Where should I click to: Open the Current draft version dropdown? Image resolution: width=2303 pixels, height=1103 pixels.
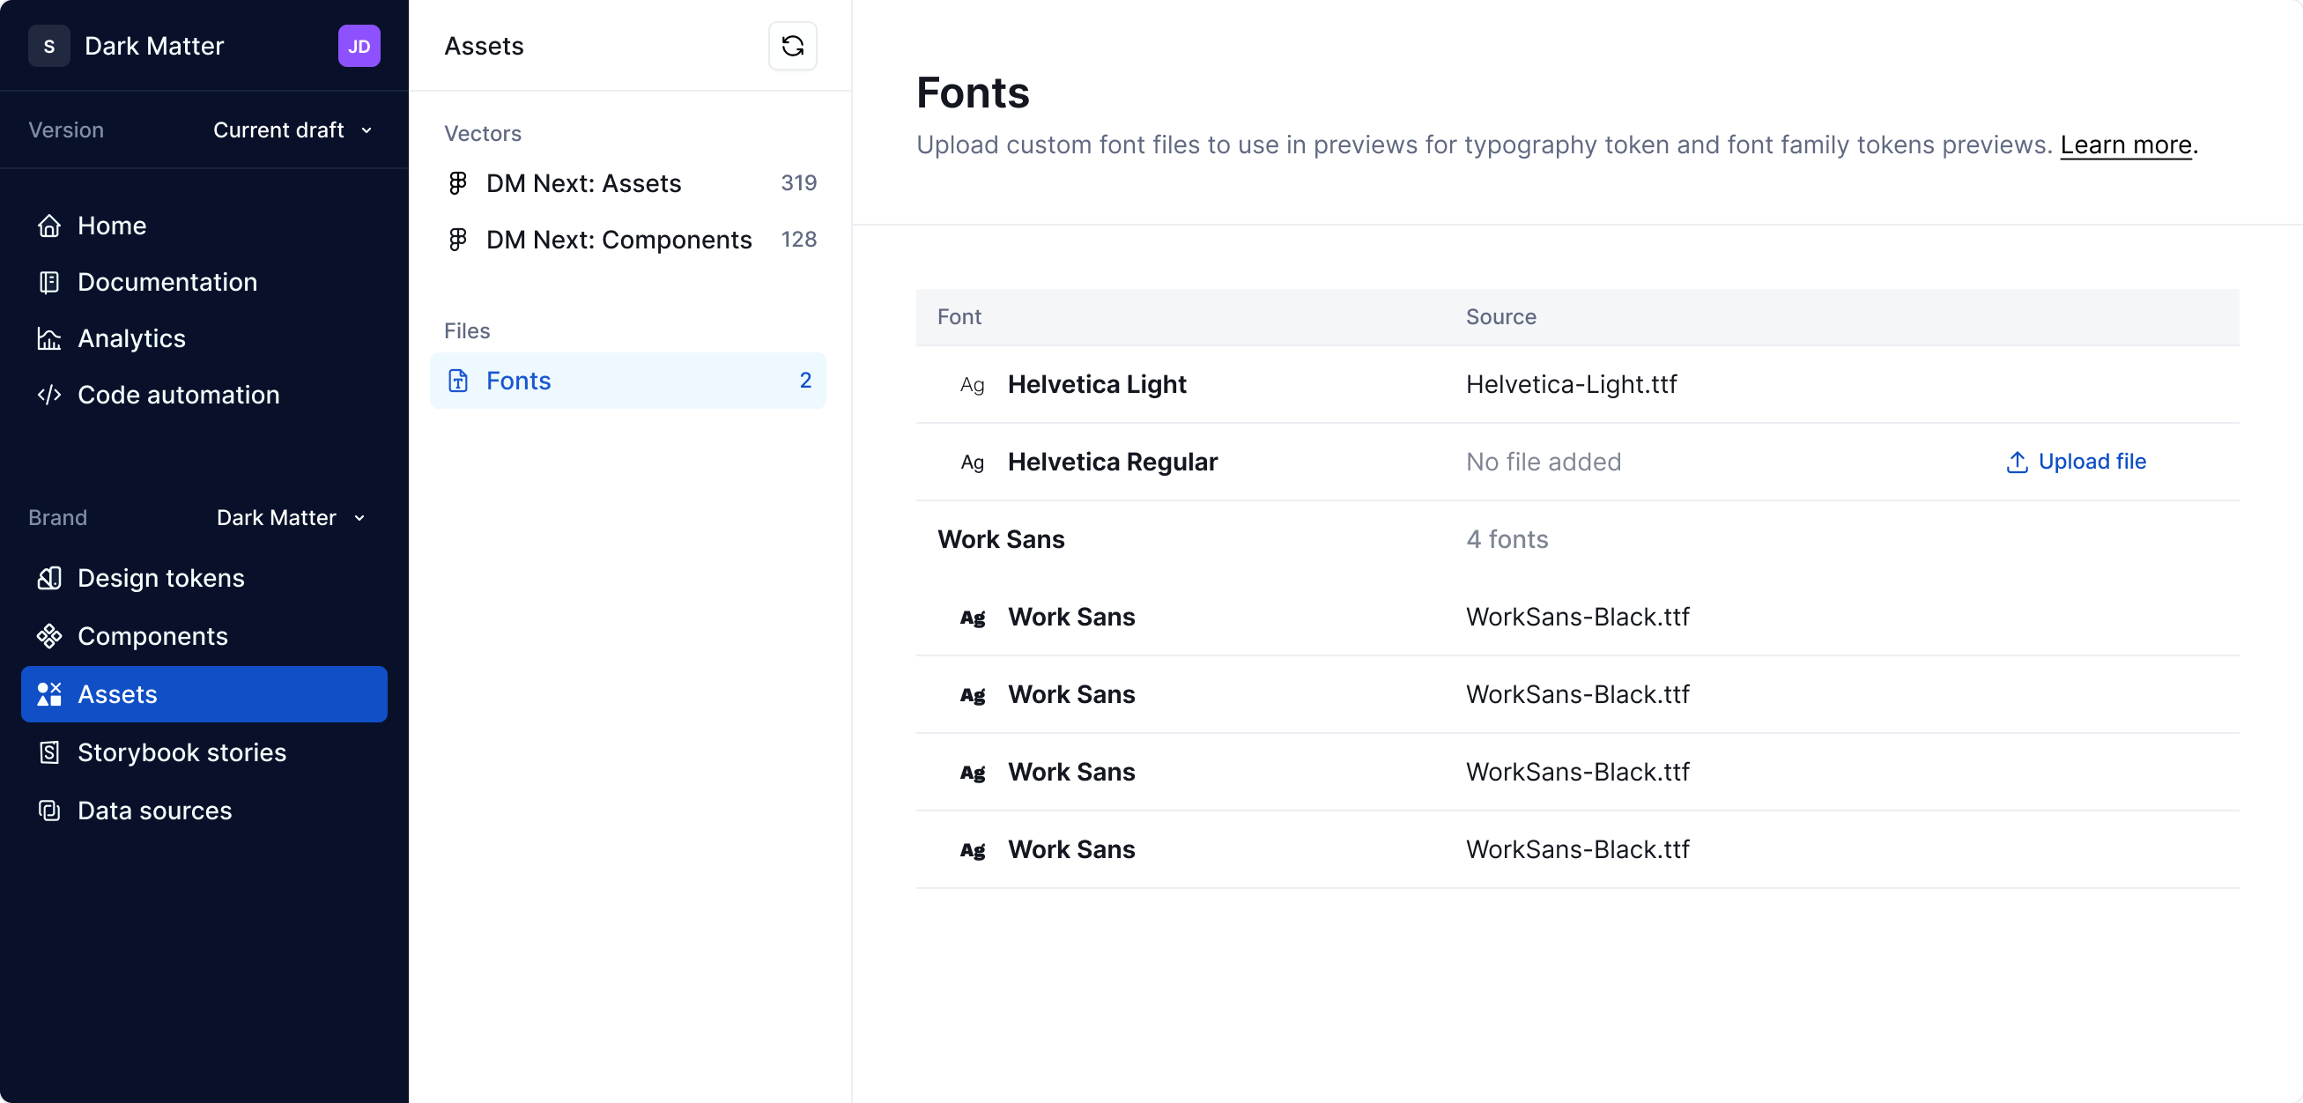(x=293, y=130)
